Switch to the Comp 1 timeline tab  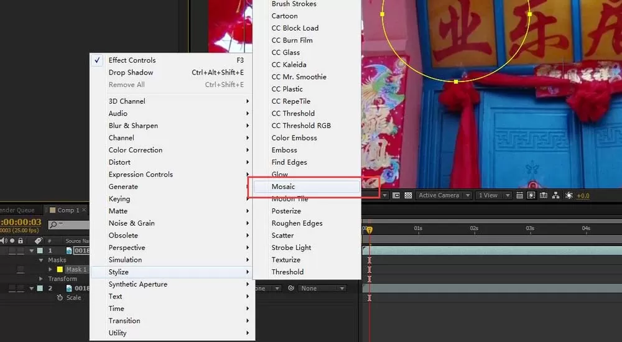68,210
